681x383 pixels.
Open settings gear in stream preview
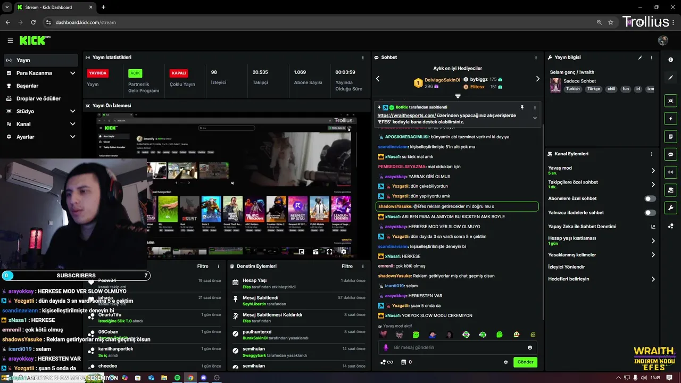343,252
